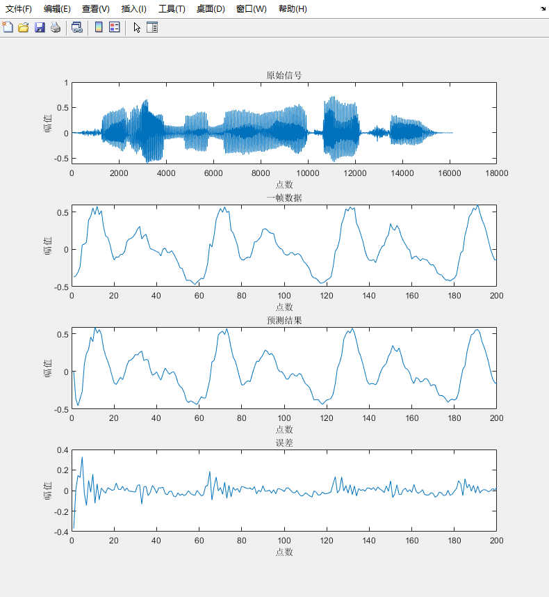Screen dimensions: 549x597
Task: Select the error line plot
Action: click(284, 491)
